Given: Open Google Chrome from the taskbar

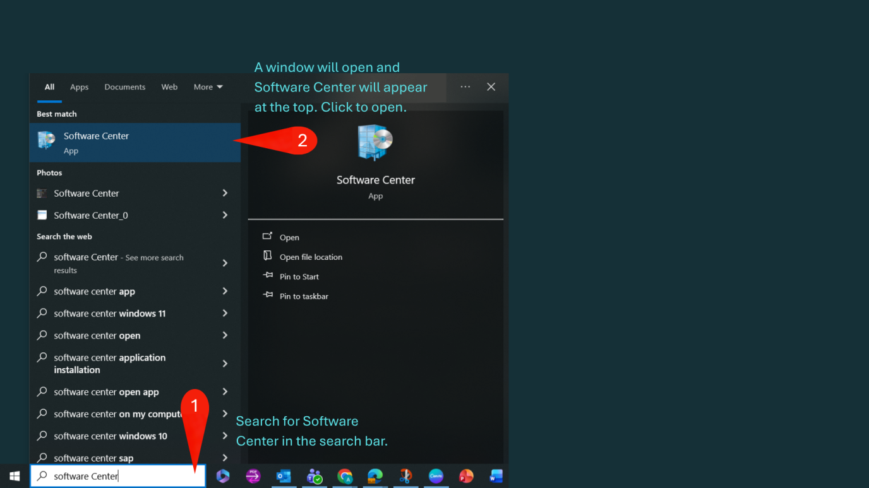Looking at the screenshot, I should tap(345, 476).
